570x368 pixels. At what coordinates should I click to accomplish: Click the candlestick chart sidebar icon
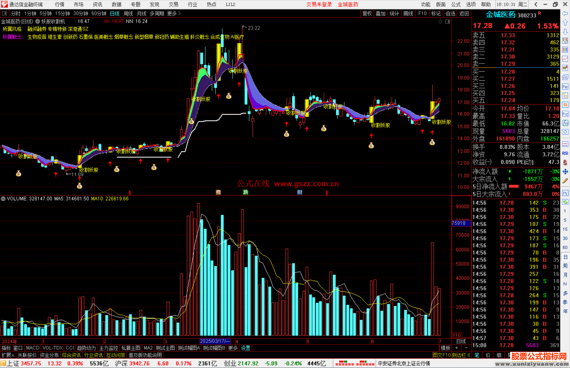pos(565,68)
